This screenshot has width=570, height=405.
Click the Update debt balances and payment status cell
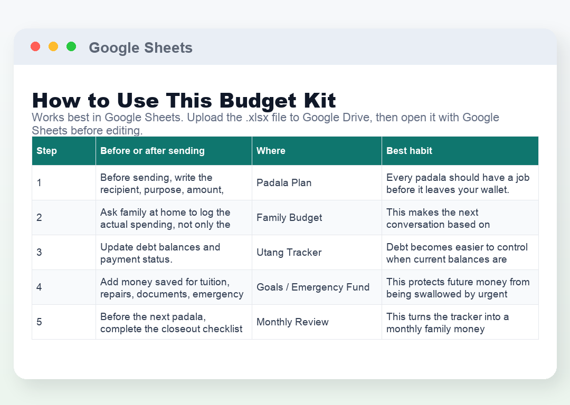pos(174,253)
